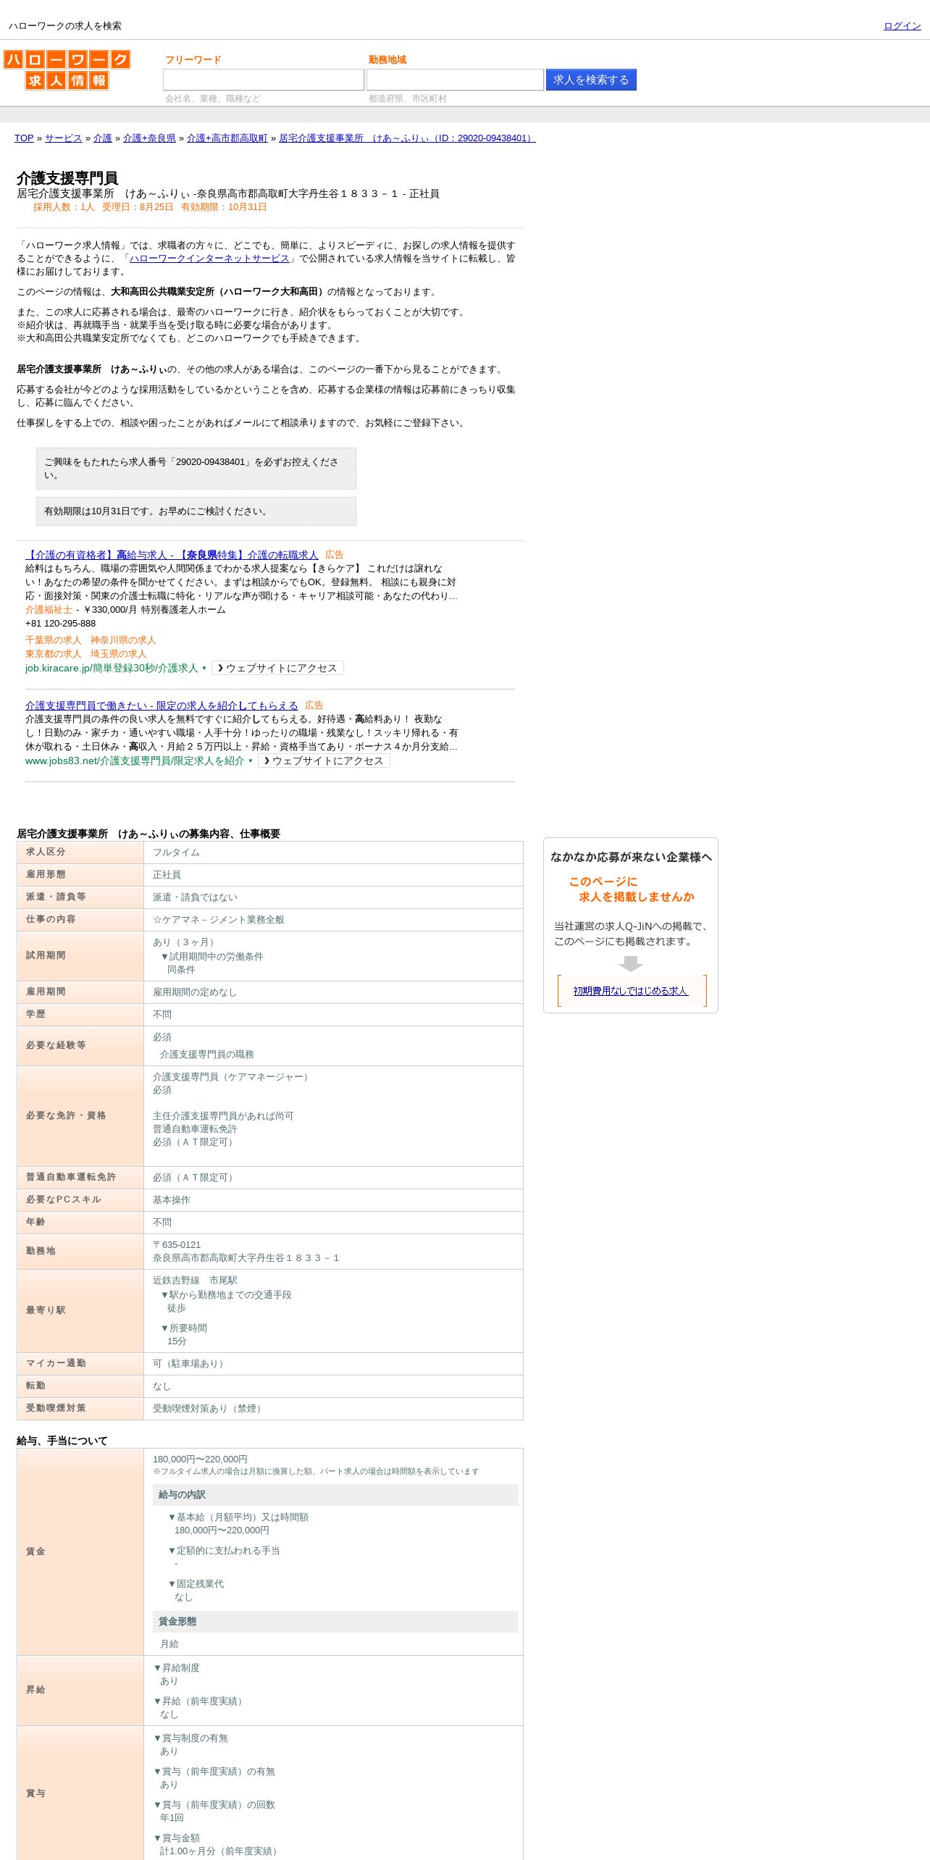The width and height of the screenshot is (930, 1860).
Task: Click the gray down arrow in the employer ad box
Action: [x=630, y=963]
